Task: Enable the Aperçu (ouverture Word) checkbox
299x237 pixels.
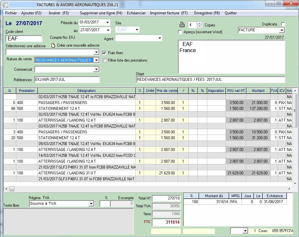Action: tap(180, 32)
